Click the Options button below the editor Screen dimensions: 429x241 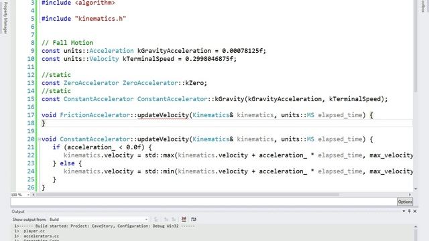[x=405, y=202]
